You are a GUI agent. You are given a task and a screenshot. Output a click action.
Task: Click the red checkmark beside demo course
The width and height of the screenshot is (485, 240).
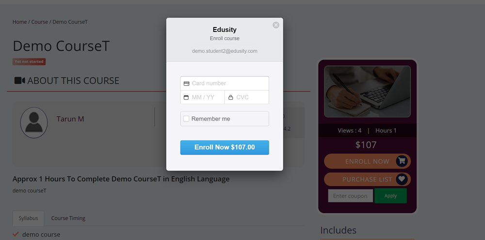[16, 235]
